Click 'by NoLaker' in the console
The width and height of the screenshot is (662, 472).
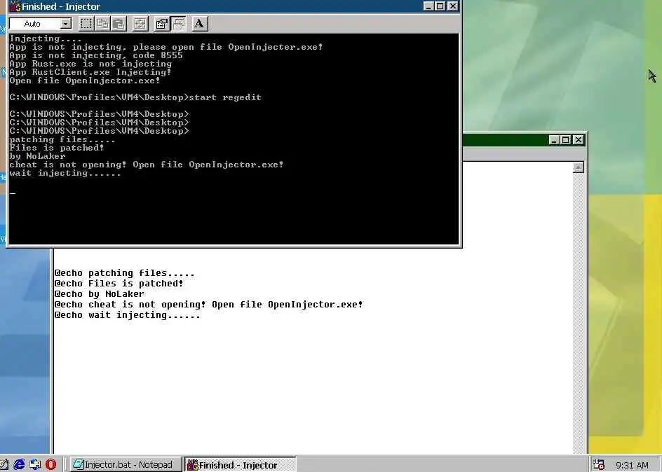pos(37,156)
